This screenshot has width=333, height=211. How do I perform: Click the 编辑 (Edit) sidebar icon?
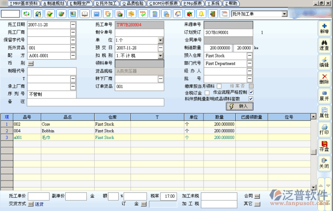coord(324,61)
